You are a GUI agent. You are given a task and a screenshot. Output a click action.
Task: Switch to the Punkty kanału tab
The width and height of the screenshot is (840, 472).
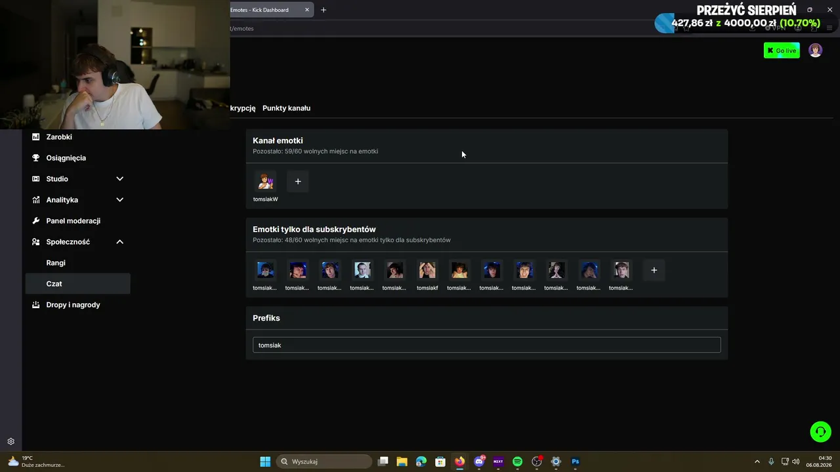point(286,108)
